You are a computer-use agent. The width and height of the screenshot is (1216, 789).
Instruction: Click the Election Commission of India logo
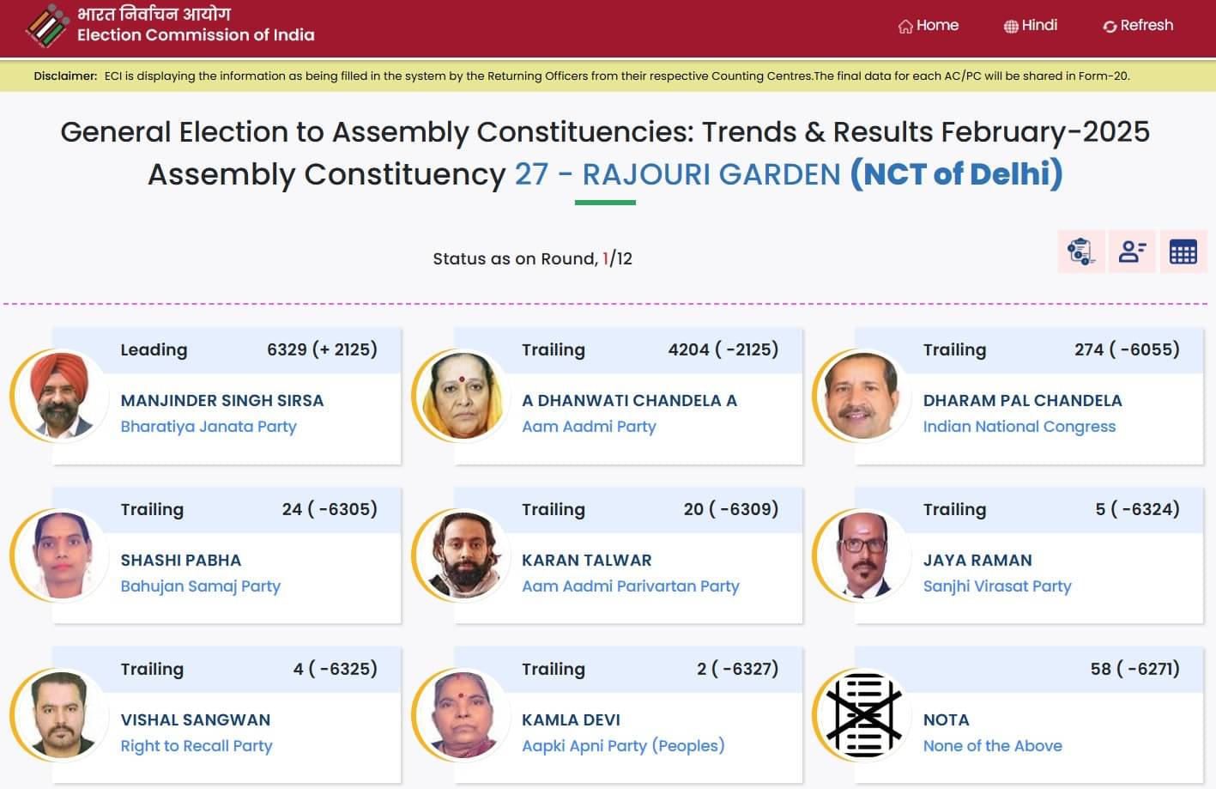47,26
